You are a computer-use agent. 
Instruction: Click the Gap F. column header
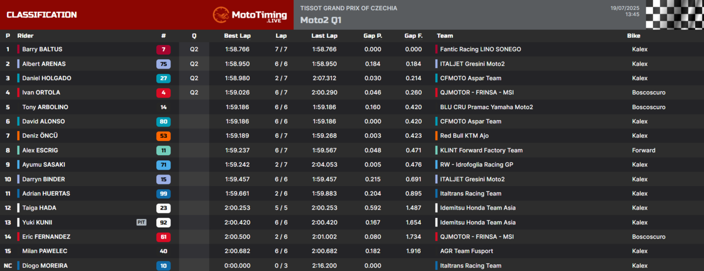(414, 36)
